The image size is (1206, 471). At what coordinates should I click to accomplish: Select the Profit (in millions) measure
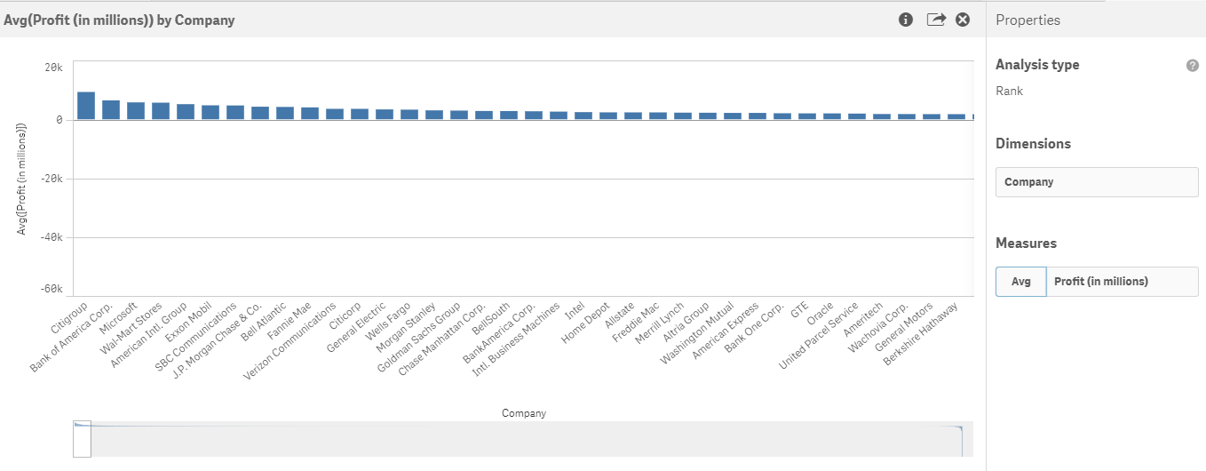1123,282
